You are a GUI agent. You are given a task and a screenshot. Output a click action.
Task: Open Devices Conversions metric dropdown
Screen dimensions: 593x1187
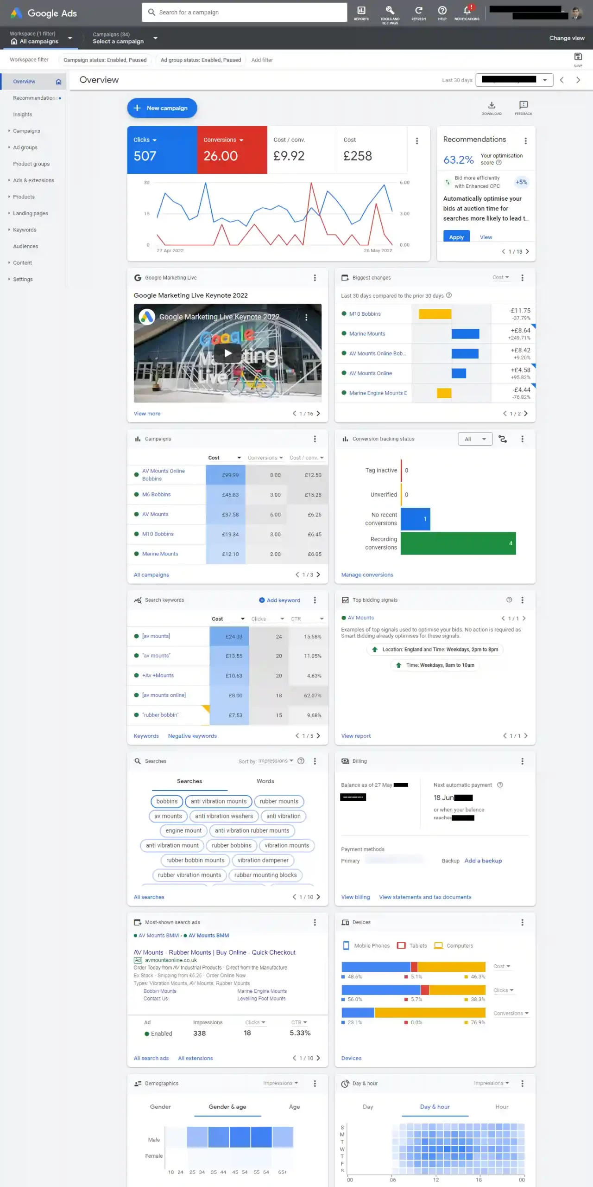tap(511, 1013)
